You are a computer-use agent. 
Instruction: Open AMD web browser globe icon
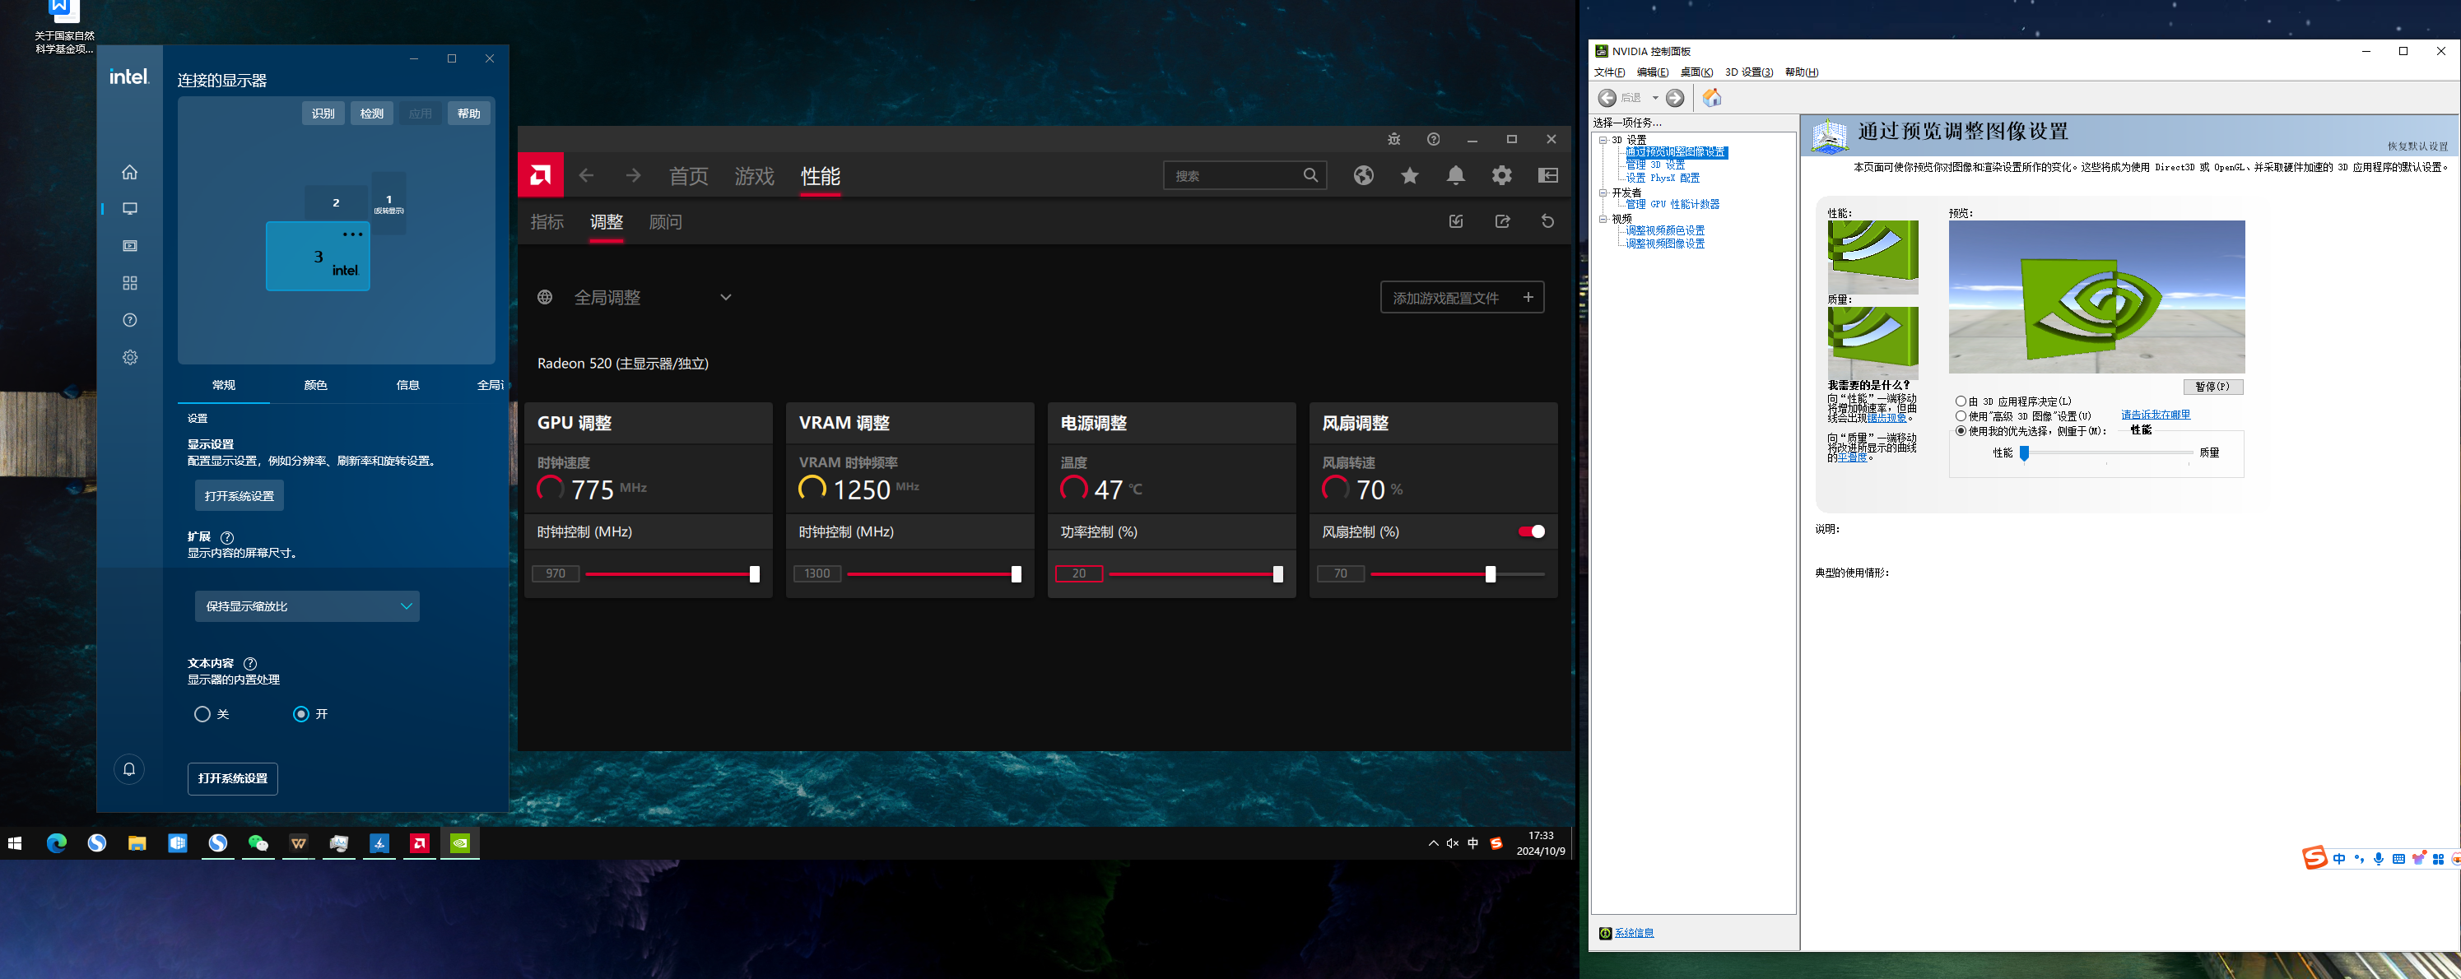[1363, 176]
